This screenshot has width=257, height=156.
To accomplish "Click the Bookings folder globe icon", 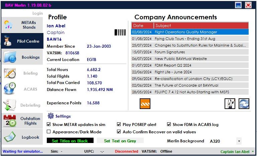I will 10,57.
